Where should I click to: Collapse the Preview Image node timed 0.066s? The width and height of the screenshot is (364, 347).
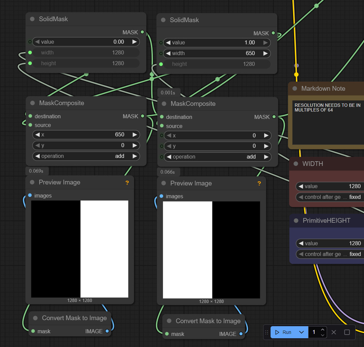click(x=164, y=183)
